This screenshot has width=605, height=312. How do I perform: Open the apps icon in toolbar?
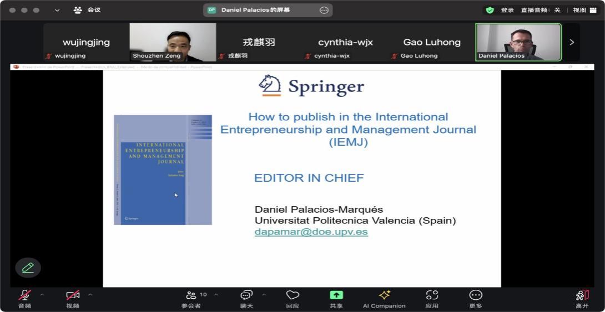pyautogui.click(x=432, y=295)
